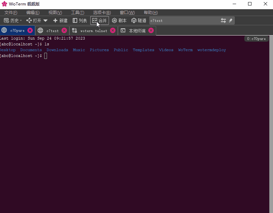Expand the dropdown arrow beside 打开
The width and height of the screenshot is (273, 213).
[45, 20]
